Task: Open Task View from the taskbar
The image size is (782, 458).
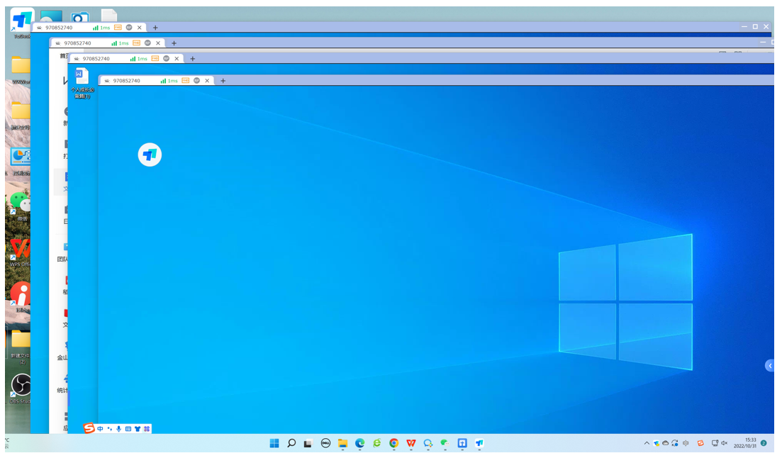Action: [x=308, y=443]
